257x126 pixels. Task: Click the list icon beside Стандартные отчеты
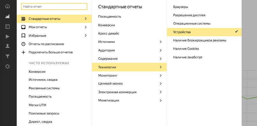(23, 19)
